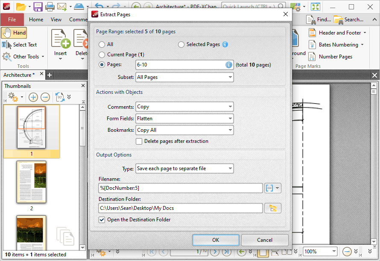Expand the Subset dropdown

click(184, 77)
